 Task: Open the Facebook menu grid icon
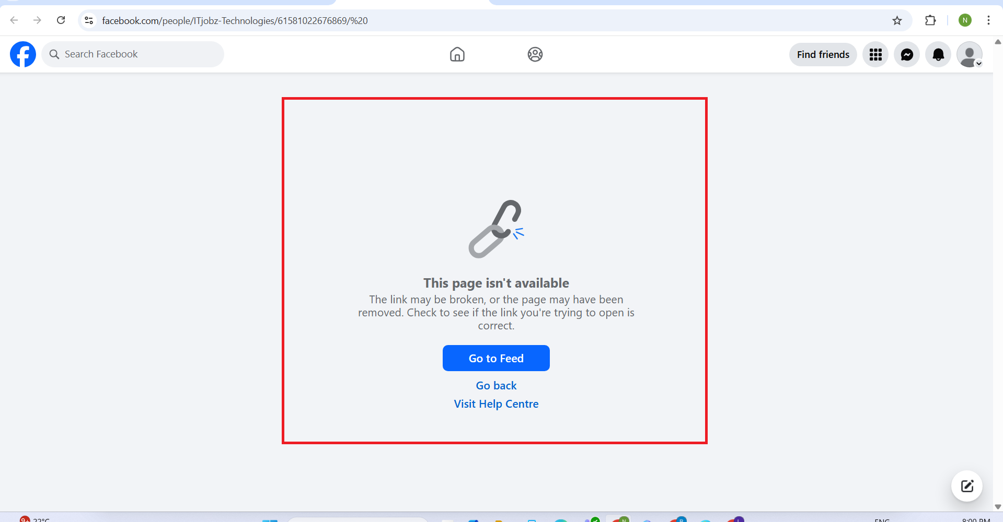875,54
